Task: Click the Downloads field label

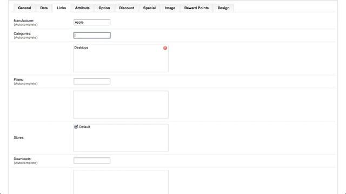Action: (23, 159)
